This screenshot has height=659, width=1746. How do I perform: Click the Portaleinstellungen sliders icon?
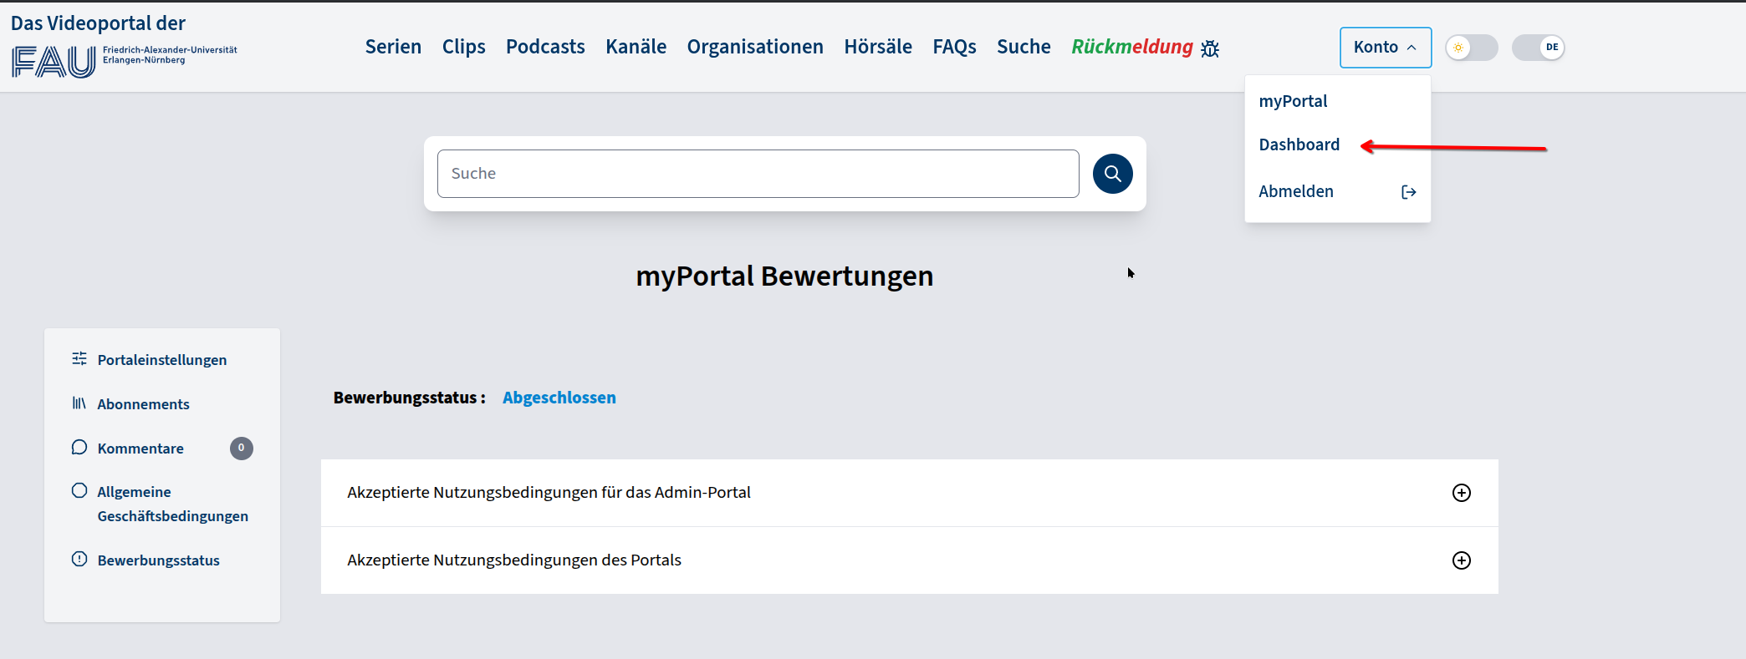[x=79, y=359]
